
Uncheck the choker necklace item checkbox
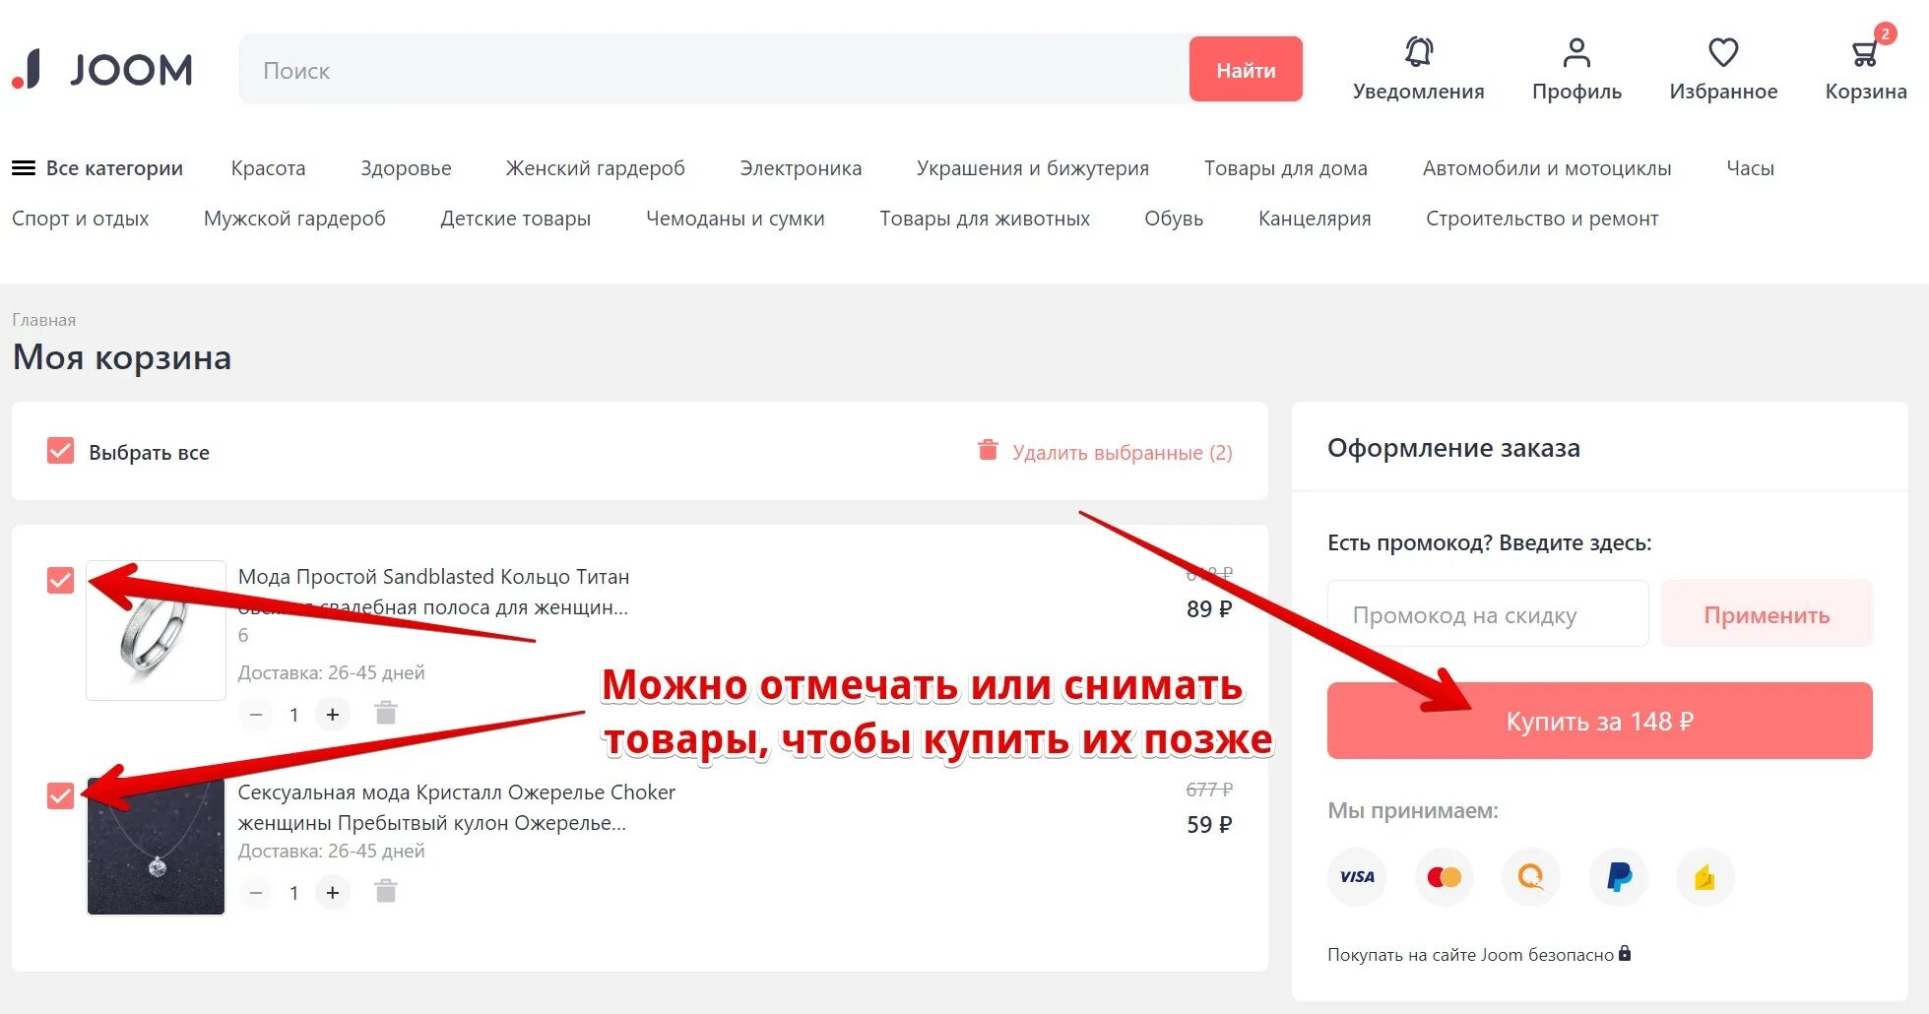[60, 795]
